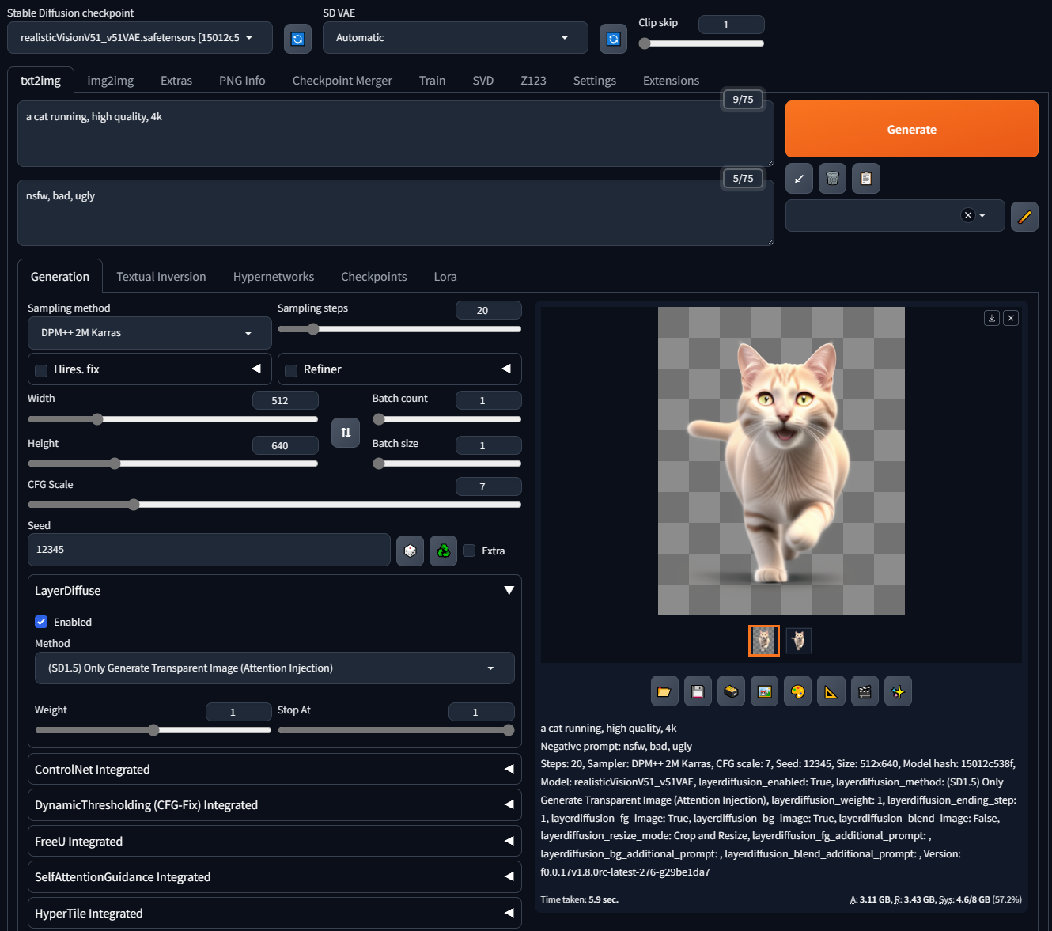
Task: Send image to SVD with clapperboard icon
Action: click(x=865, y=691)
